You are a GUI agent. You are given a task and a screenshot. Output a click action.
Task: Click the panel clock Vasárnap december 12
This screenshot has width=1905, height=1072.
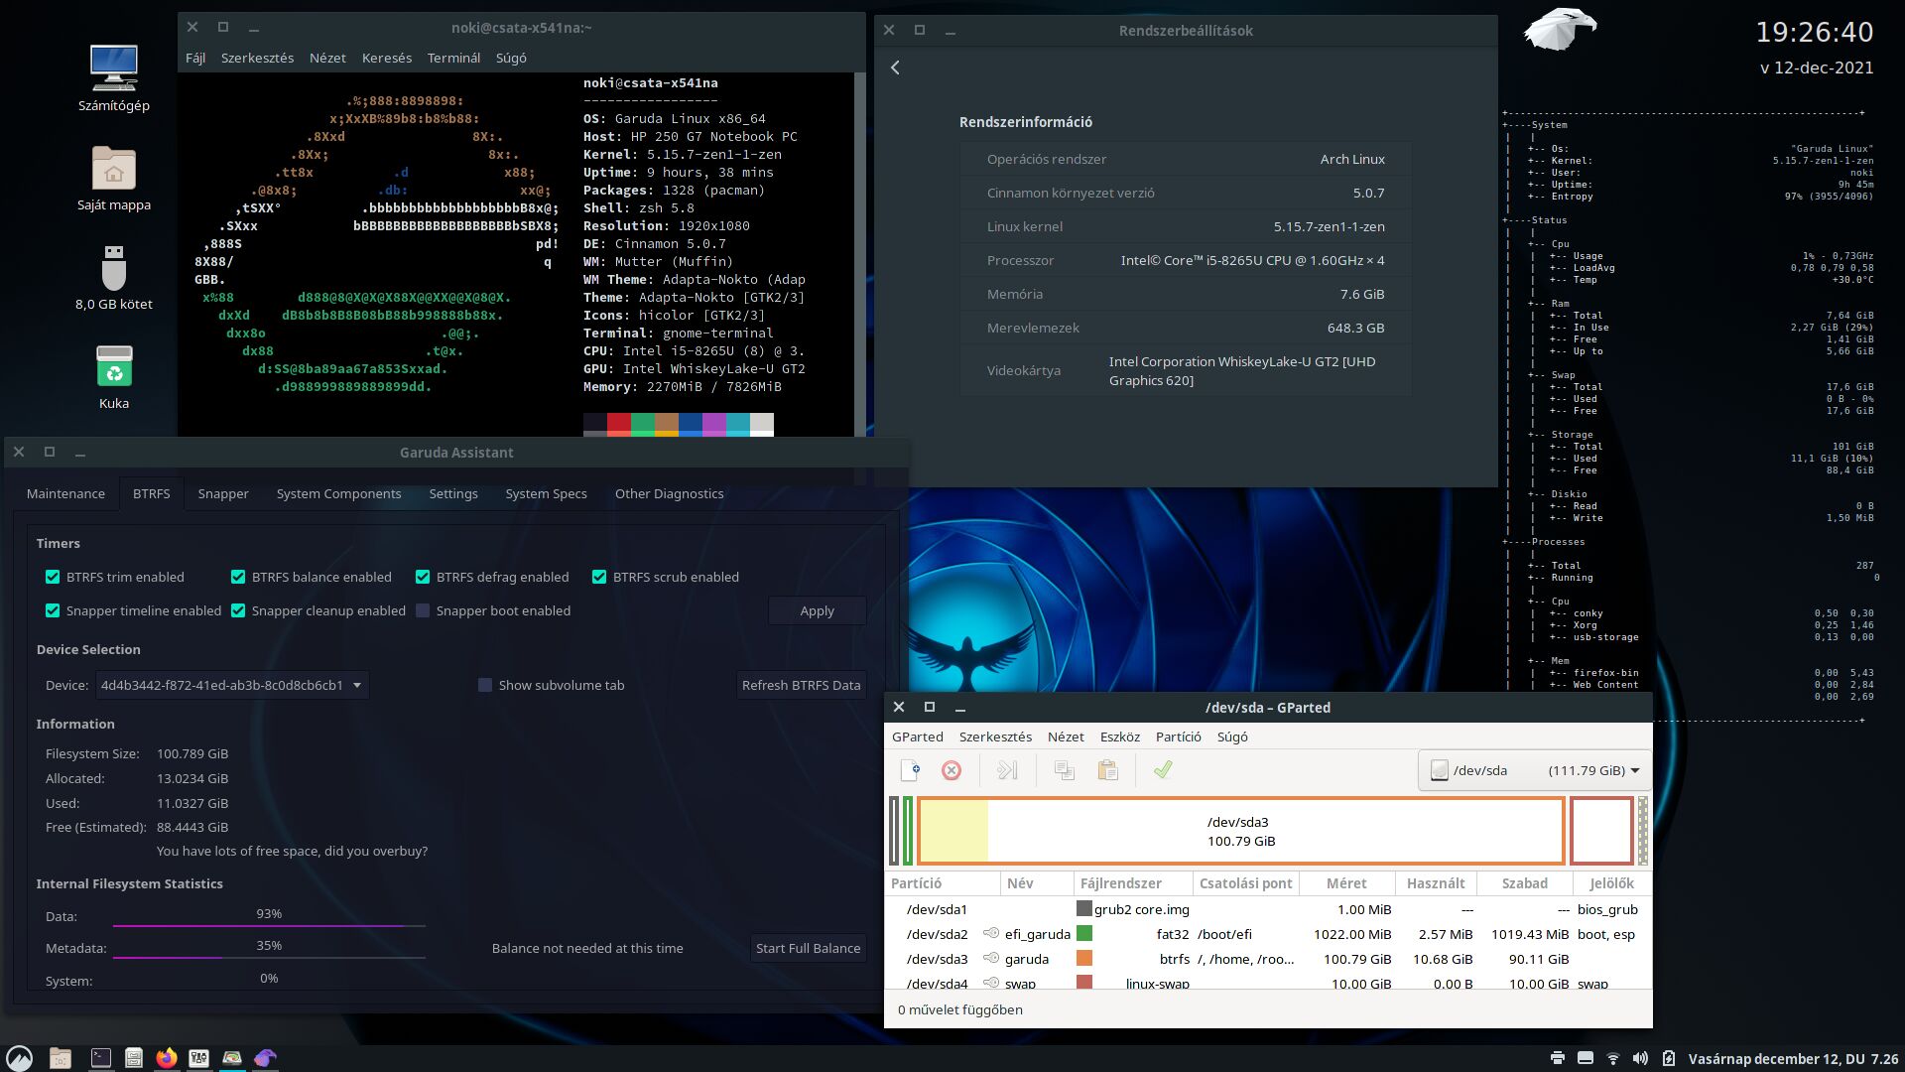pyautogui.click(x=1794, y=1059)
